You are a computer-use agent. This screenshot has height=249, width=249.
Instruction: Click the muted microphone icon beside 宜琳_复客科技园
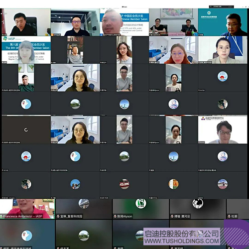[58, 216]
